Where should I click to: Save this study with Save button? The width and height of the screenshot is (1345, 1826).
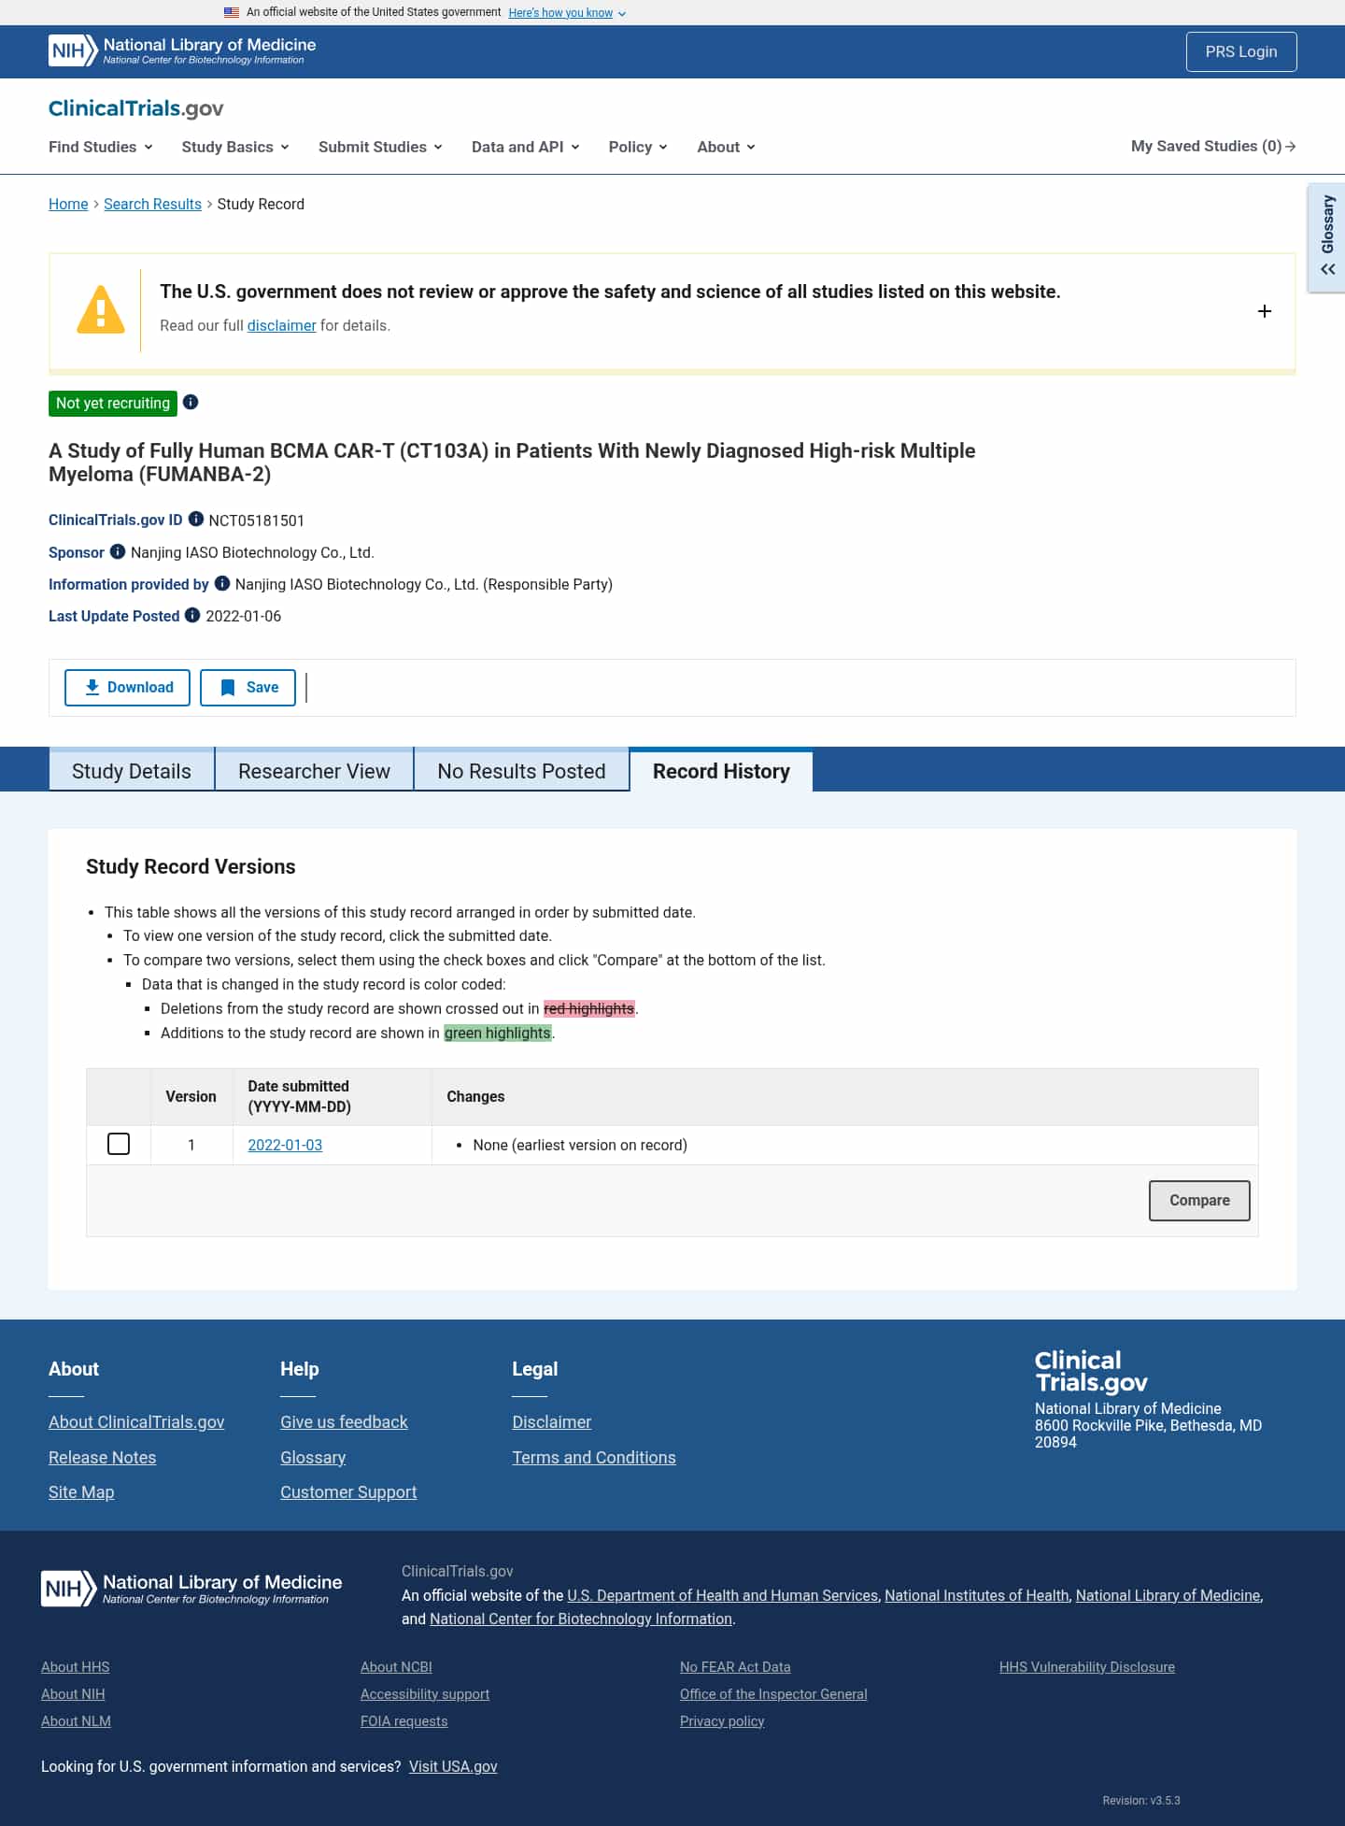pyautogui.click(x=248, y=688)
